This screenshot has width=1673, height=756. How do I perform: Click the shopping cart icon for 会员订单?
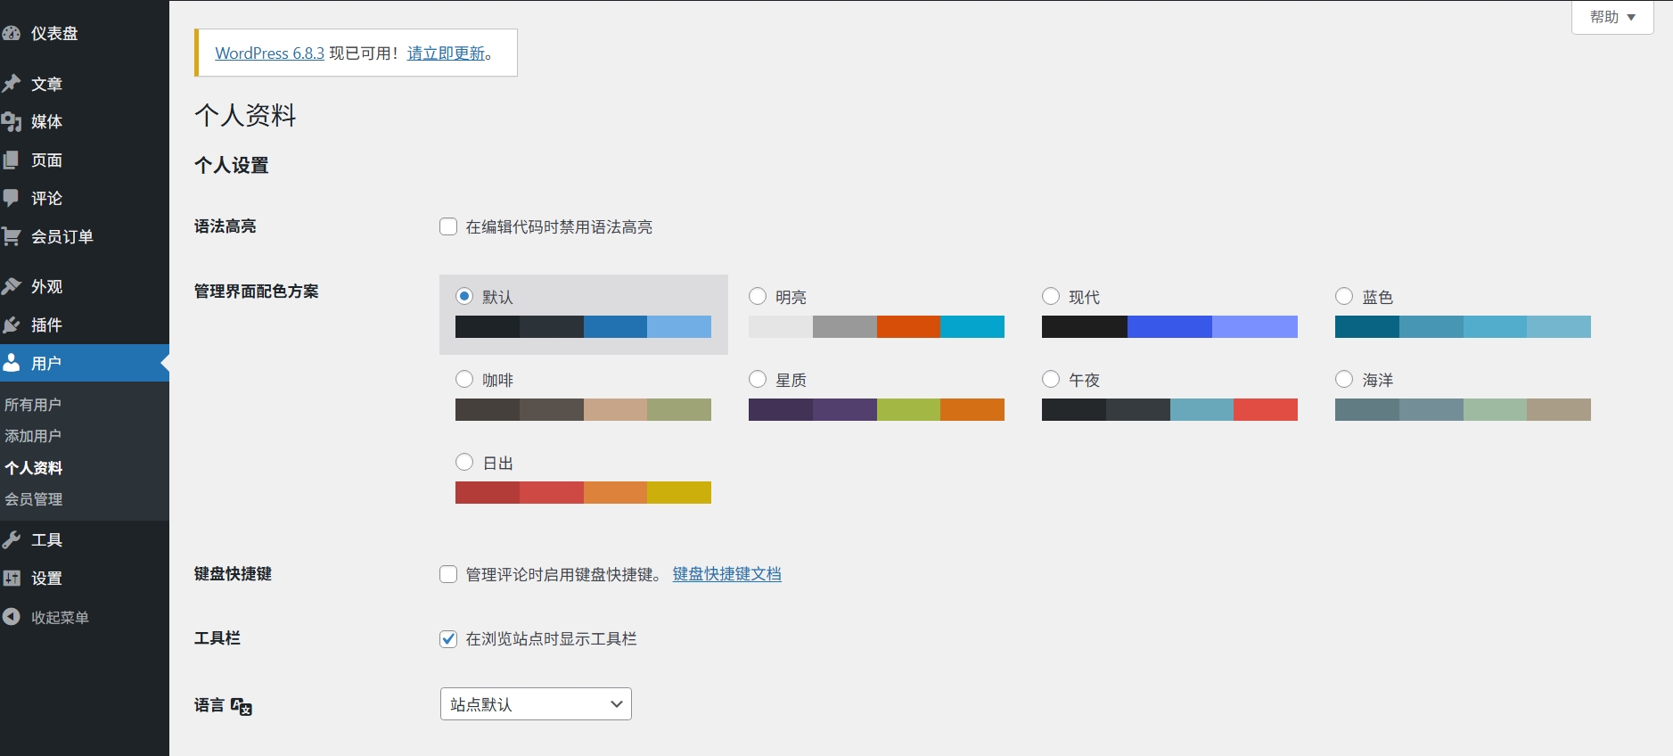(12, 236)
